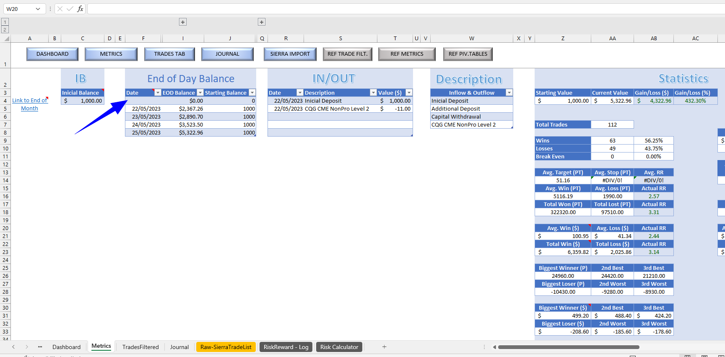Open the Date filter in IN/OUT table

point(300,93)
